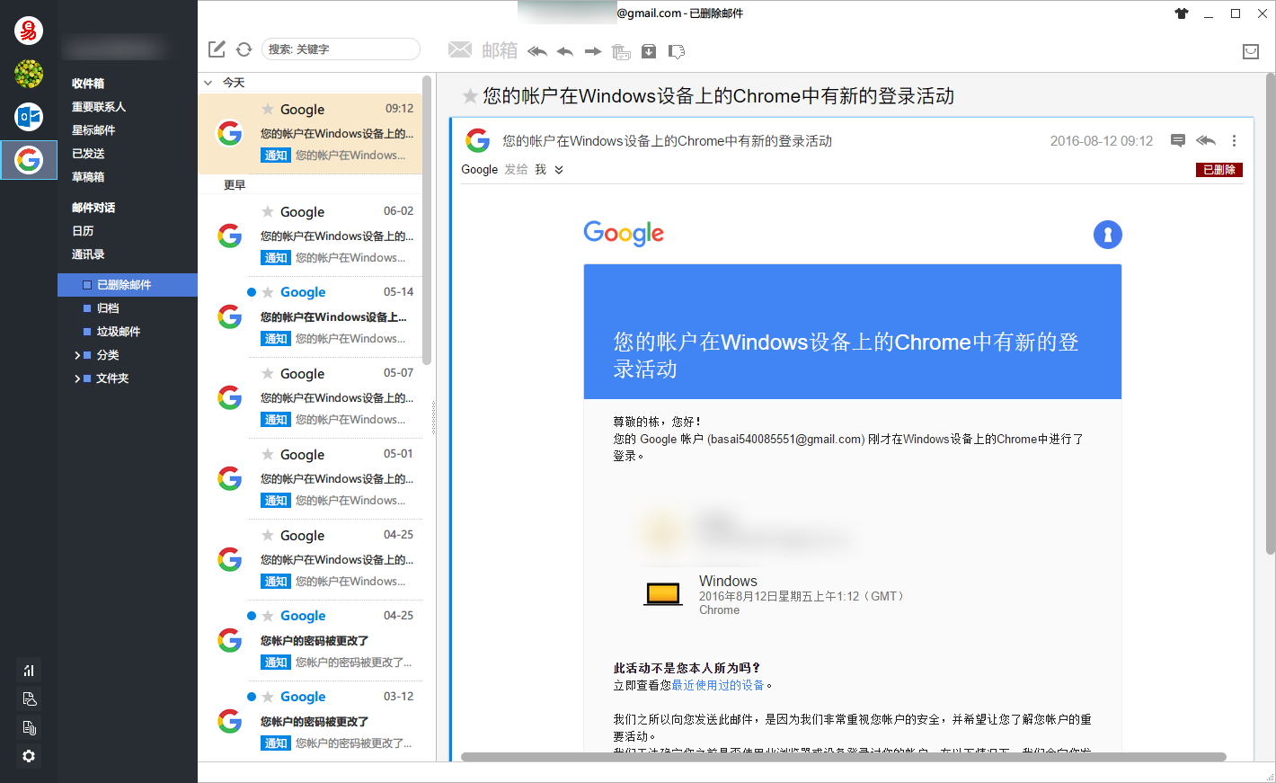Click the 已删除 red tag label
This screenshot has width=1276, height=783.
pos(1219,170)
